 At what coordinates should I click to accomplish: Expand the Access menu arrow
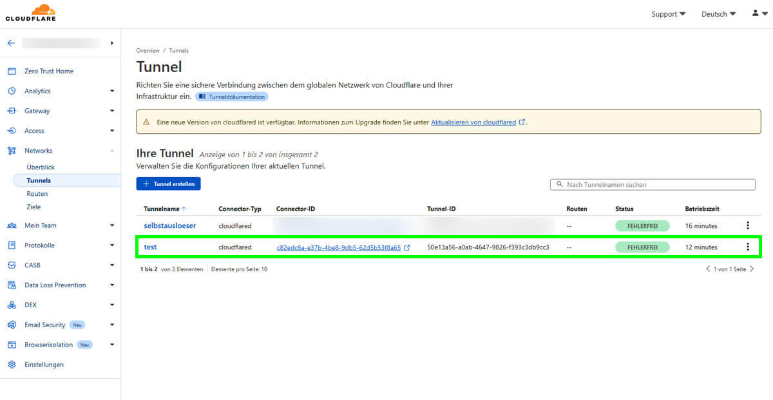[112, 131]
